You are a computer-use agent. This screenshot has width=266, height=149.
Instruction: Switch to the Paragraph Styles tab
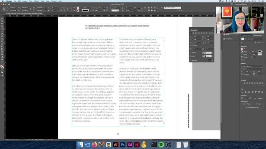click(246, 35)
